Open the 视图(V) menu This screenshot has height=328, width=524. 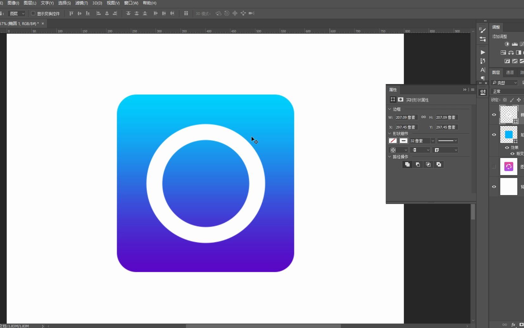click(113, 3)
